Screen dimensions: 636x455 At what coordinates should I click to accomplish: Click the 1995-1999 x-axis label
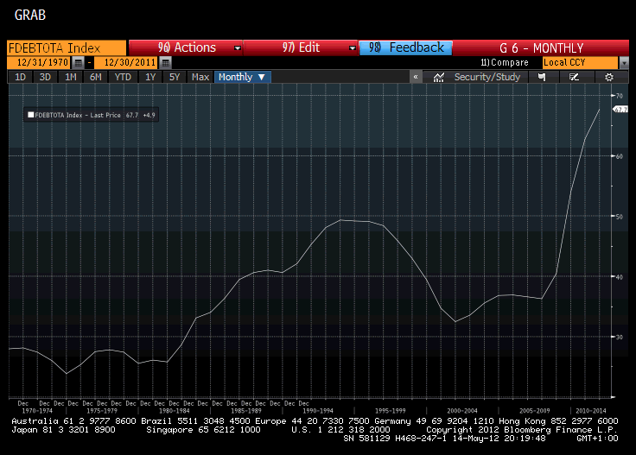[391, 410]
